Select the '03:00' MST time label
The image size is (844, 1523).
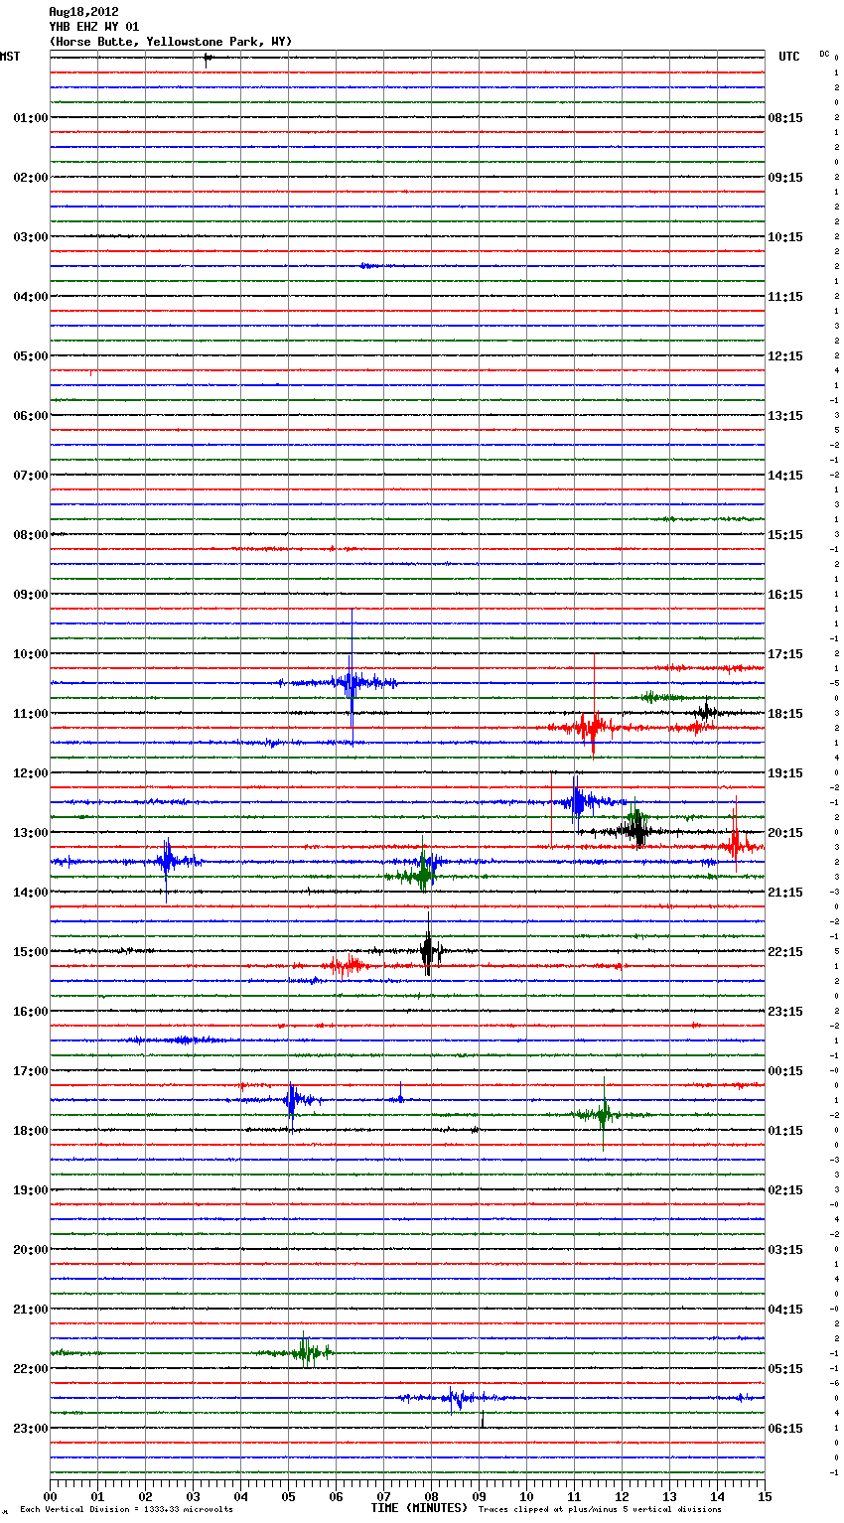(x=30, y=236)
